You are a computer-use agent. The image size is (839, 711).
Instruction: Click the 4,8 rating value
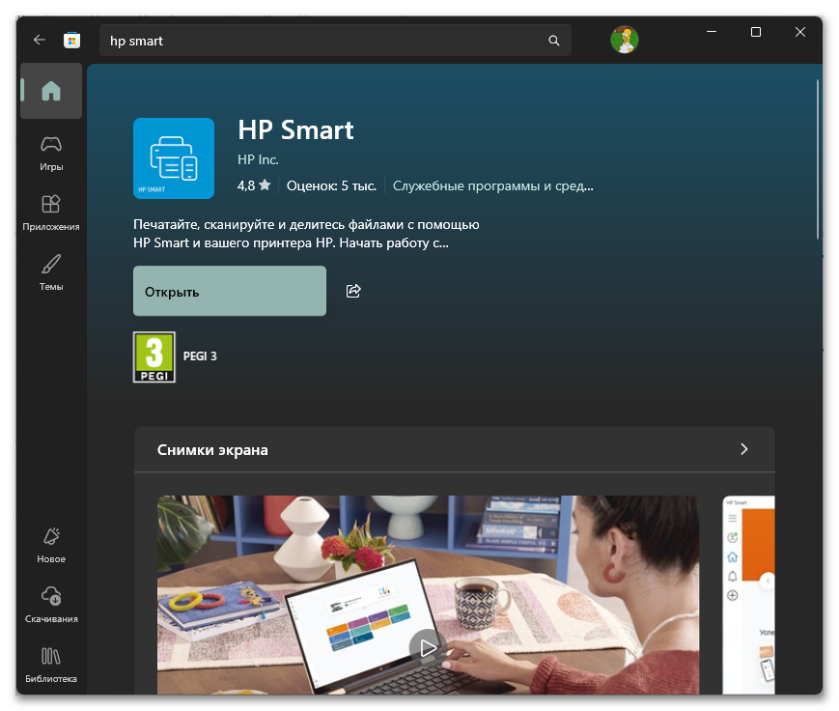coord(246,185)
